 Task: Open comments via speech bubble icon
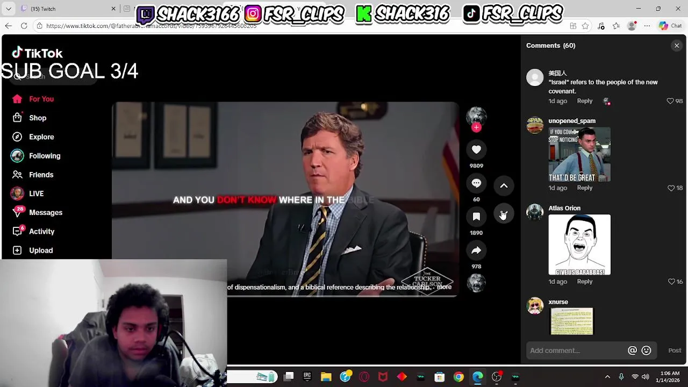[476, 183]
